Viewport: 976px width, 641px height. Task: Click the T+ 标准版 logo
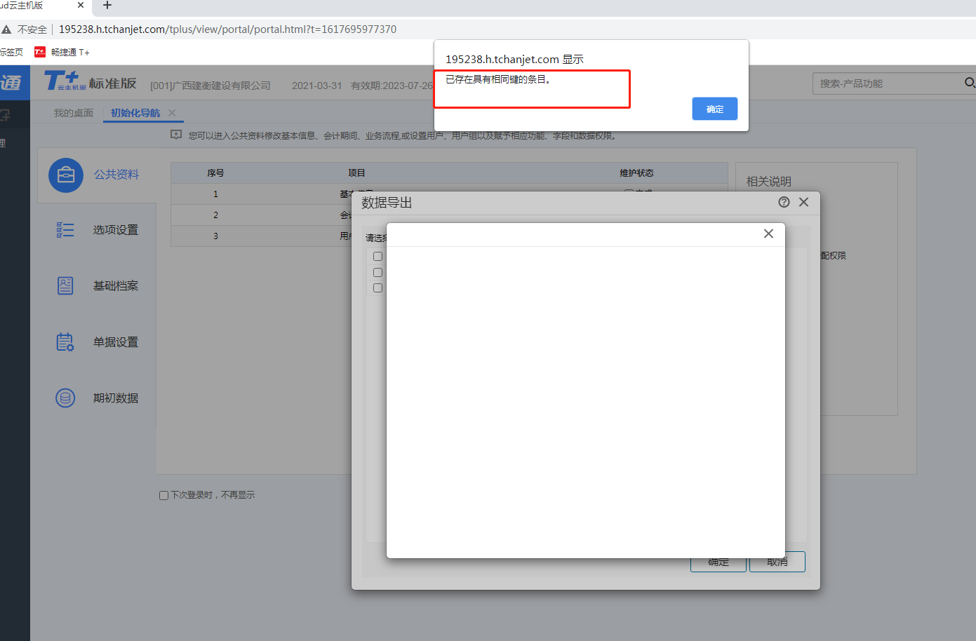pyautogui.click(x=90, y=81)
